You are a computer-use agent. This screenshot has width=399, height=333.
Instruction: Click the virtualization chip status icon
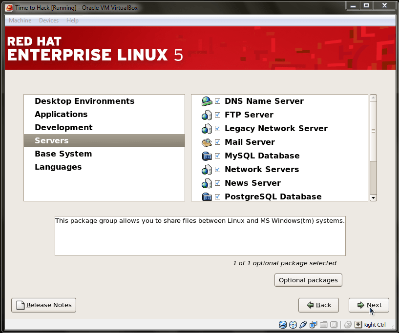334,324
